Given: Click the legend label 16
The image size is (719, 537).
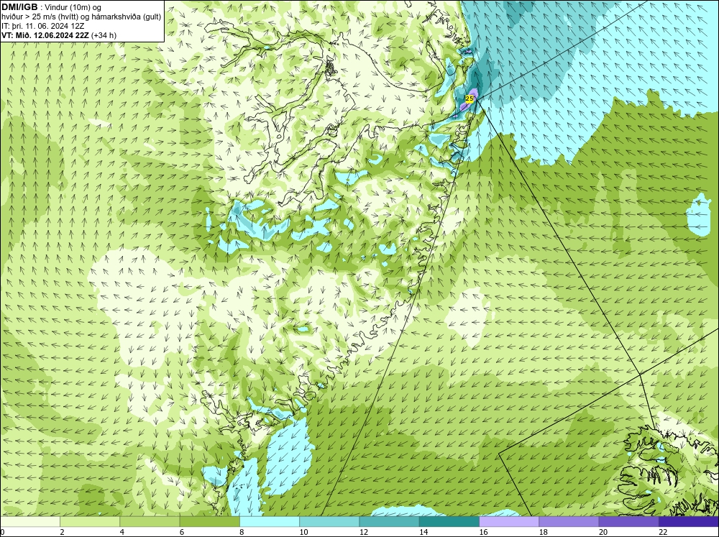Looking at the screenshot, I should (483, 532).
